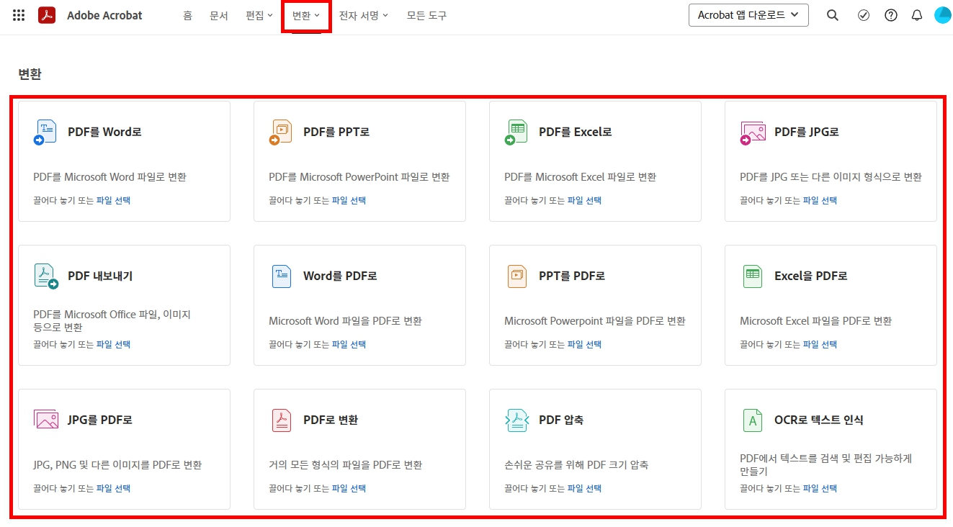Select the Excel을 PDF로 card title
The width and height of the screenshot is (953, 527).
pos(811,276)
